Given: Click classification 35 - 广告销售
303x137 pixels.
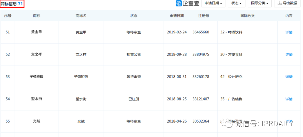Looking at the screenshot, I should 231,99.
